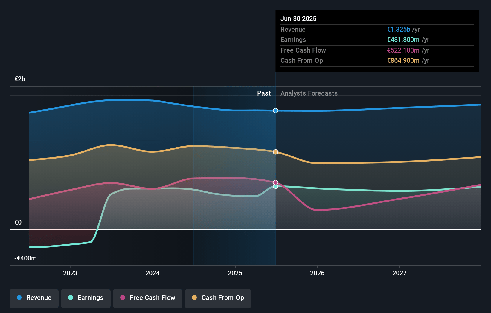This screenshot has width=491, height=313.
Task: Click the 2023 x-axis label
Action: tap(70, 273)
